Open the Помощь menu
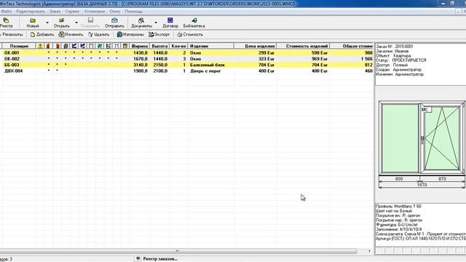This screenshot has width=466, height=262. pos(133,12)
